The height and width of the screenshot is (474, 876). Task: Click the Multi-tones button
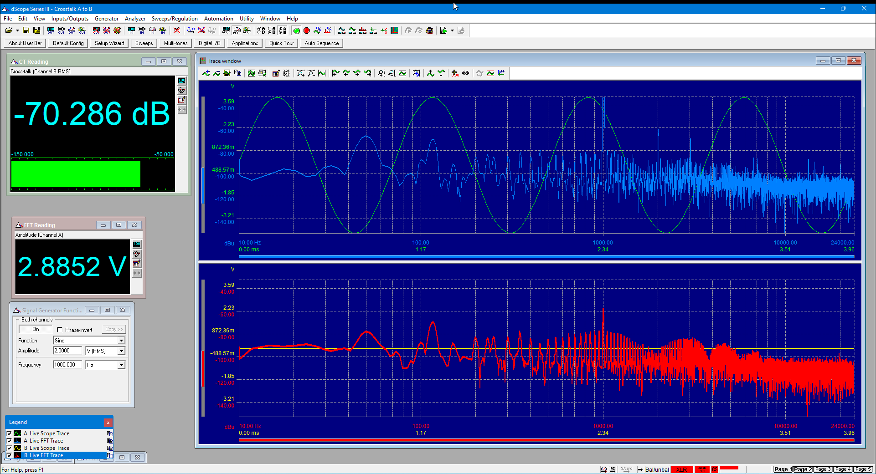point(175,43)
